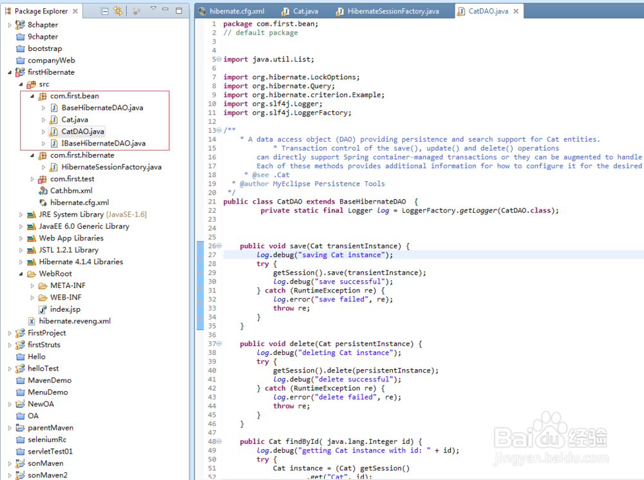Switch to the Cat.java editor tab
Image resolution: width=644 pixels, height=480 pixels.
[x=300, y=11]
